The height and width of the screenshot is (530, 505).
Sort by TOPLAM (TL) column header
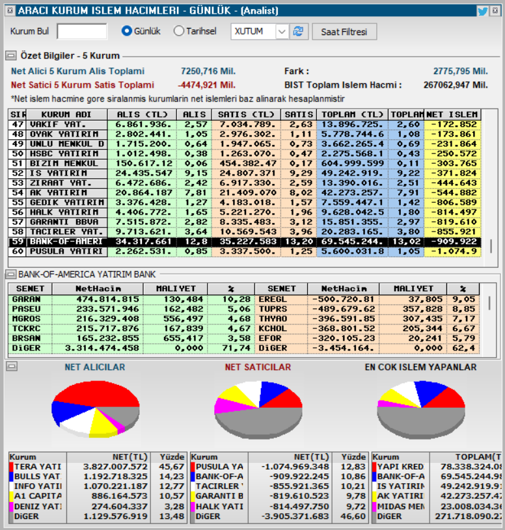(352, 114)
